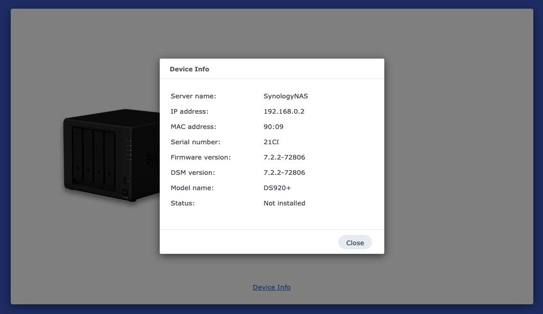Select the 'Model name:' label
This screenshot has height=314, width=543.
click(192, 188)
